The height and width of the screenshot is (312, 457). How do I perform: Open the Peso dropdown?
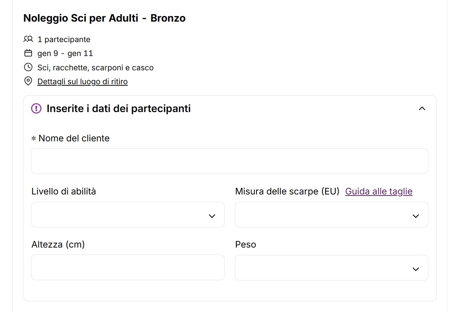click(331, 268)
